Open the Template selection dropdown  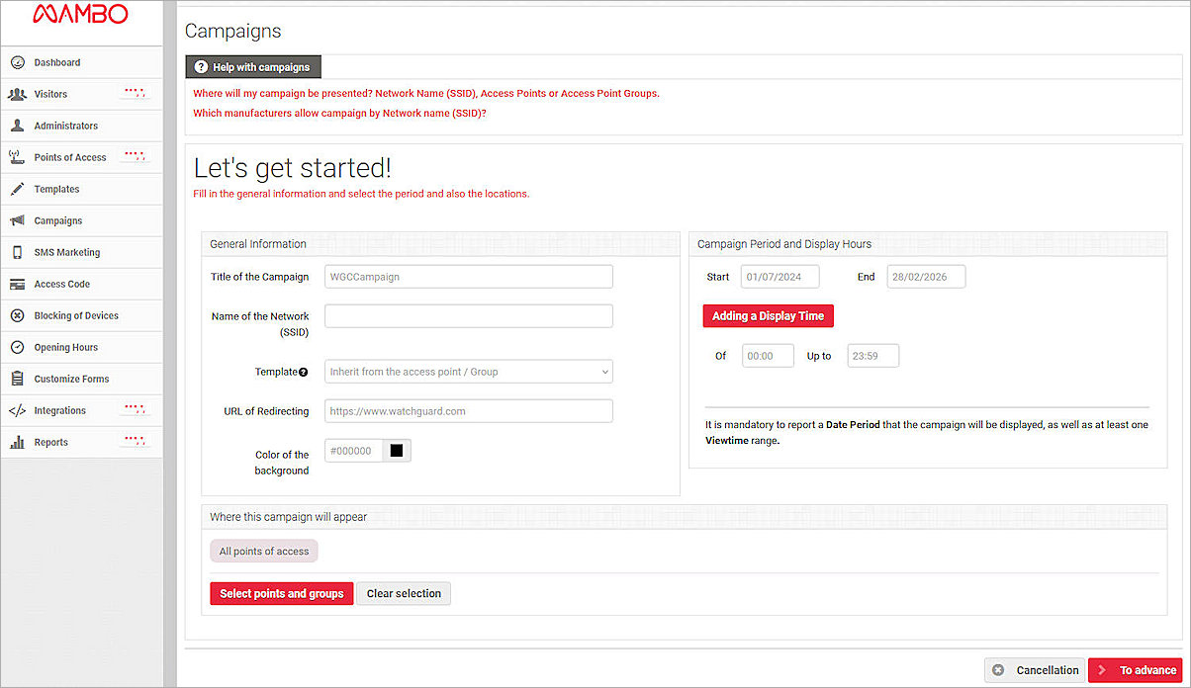tap(468, 372)
